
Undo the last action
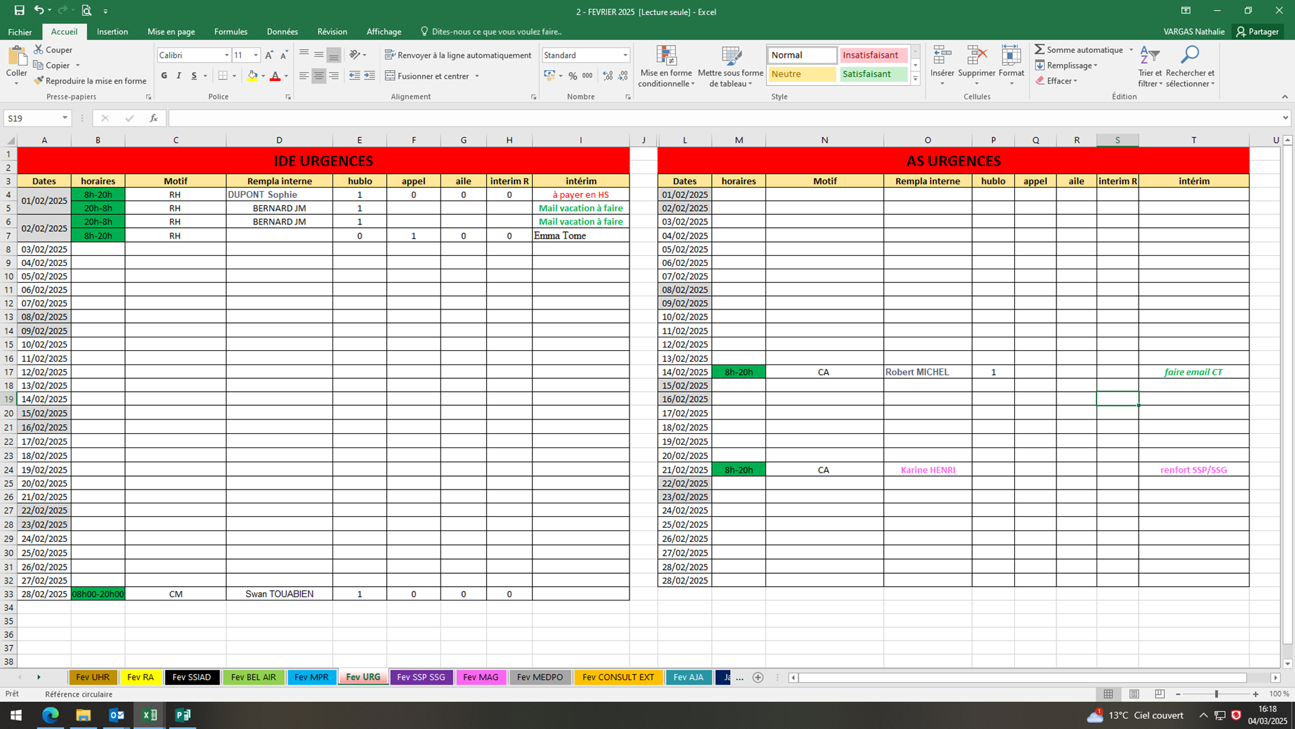(x=39, y=11)
